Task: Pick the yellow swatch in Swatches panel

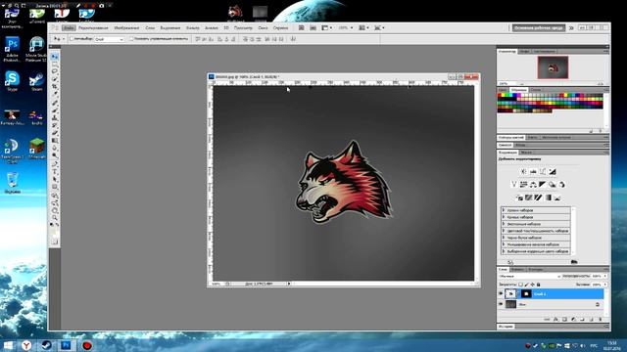Action: 503,96
